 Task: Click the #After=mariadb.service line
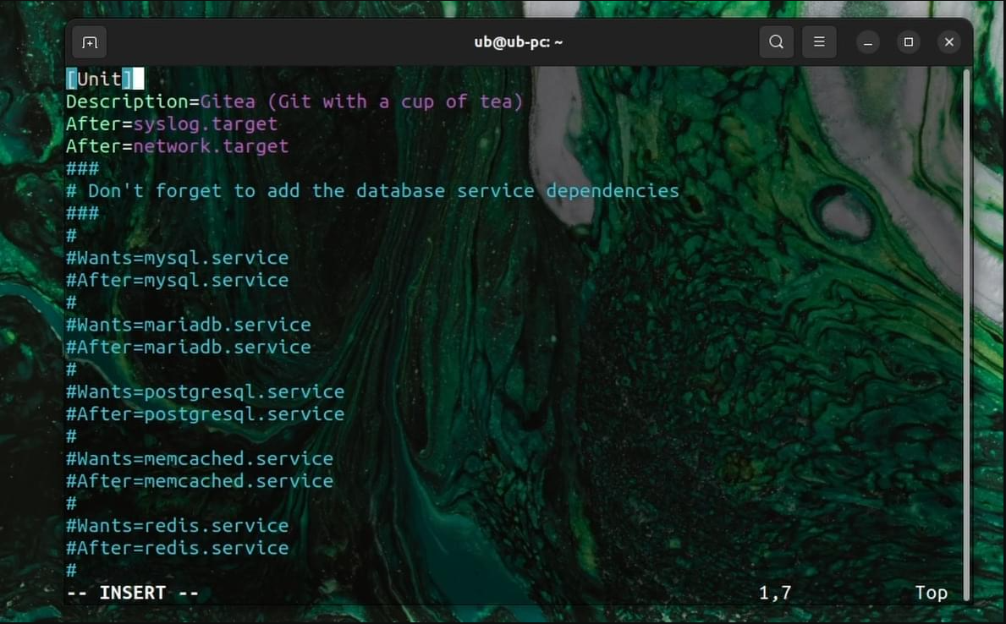pos(189,348)
